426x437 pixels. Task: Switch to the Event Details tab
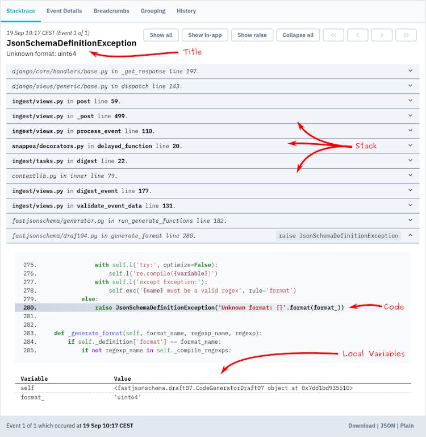(64, 11)
